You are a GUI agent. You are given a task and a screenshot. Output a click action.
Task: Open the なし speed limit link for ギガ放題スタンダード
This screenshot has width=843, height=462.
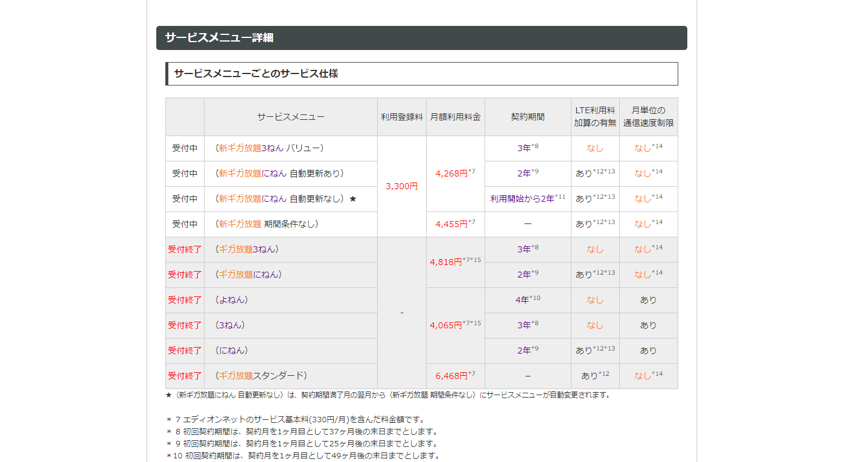[x=643, y=376]
